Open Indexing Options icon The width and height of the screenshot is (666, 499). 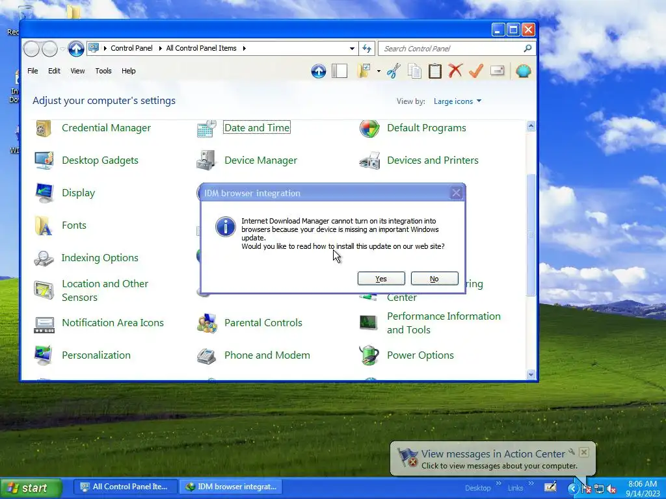coord(44,258)
